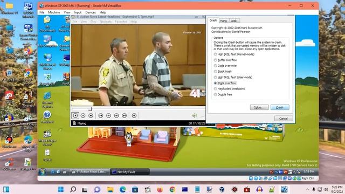Open the VirtualBox Machine menu
This screenshot has height=194, width=345.
pos(54,12)
